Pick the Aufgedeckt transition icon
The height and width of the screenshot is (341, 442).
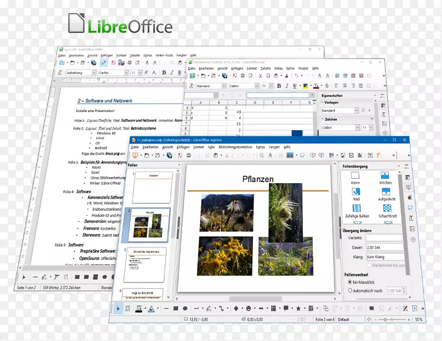point(387,191)
